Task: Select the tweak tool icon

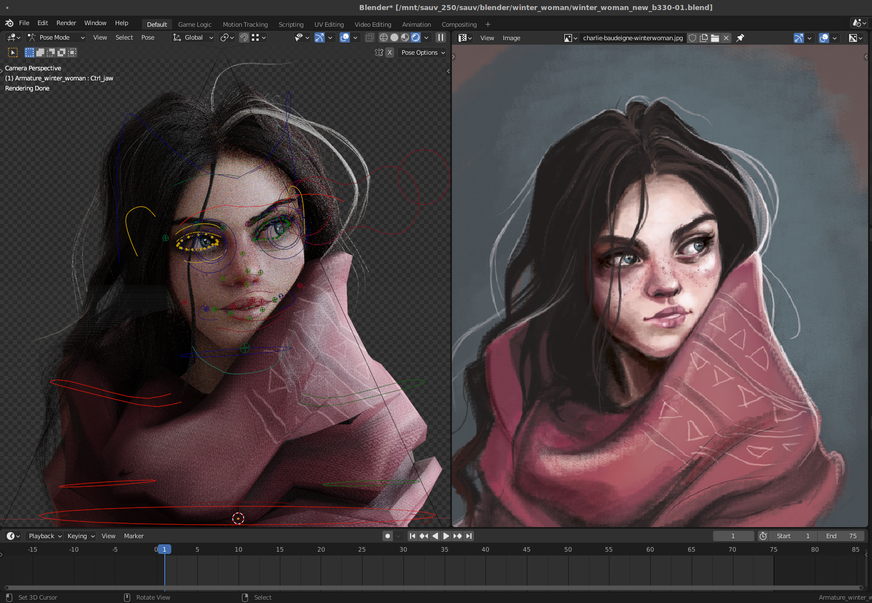Action: pos(12,52)
